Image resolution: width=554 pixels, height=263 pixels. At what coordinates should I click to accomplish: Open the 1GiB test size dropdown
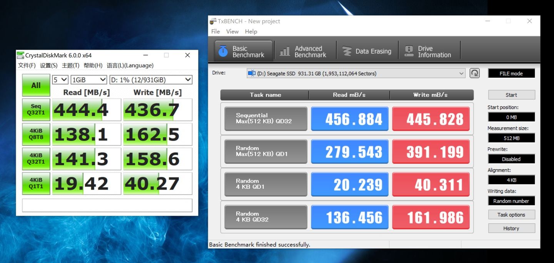pos(88,80)
